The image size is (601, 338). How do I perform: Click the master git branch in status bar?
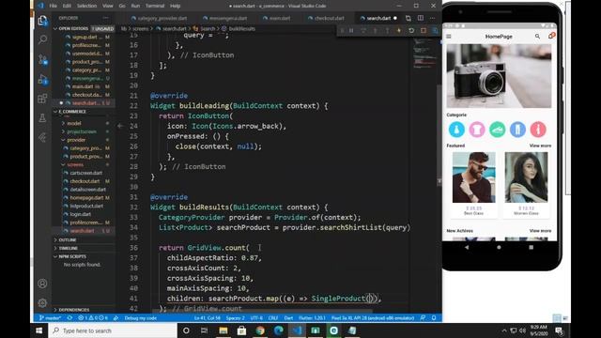tap(51, 318)
